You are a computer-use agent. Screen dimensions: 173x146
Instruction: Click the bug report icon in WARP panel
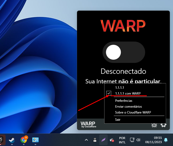[x=154, y=124]
